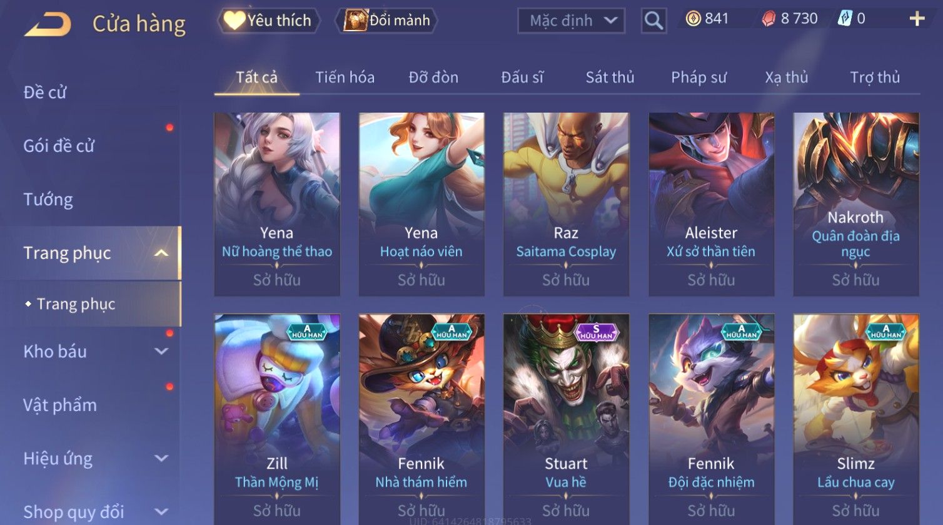Tap the red ruby currency icon
943x525 pixels.
click(x=768, y=19)
